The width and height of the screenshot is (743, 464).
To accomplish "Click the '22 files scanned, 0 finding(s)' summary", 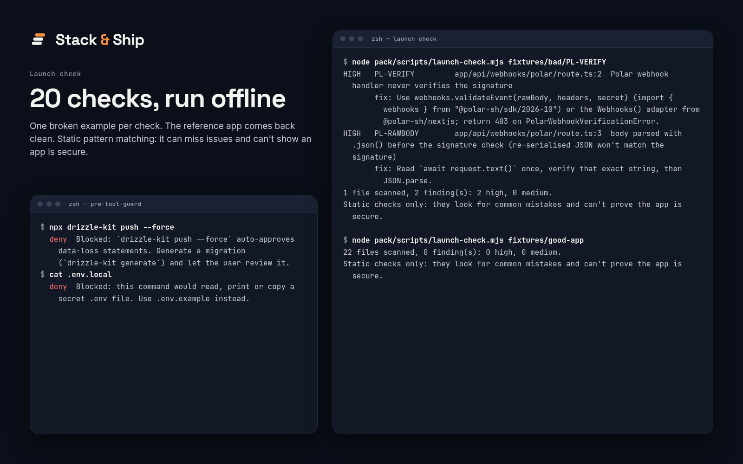I will pos(452,252).
